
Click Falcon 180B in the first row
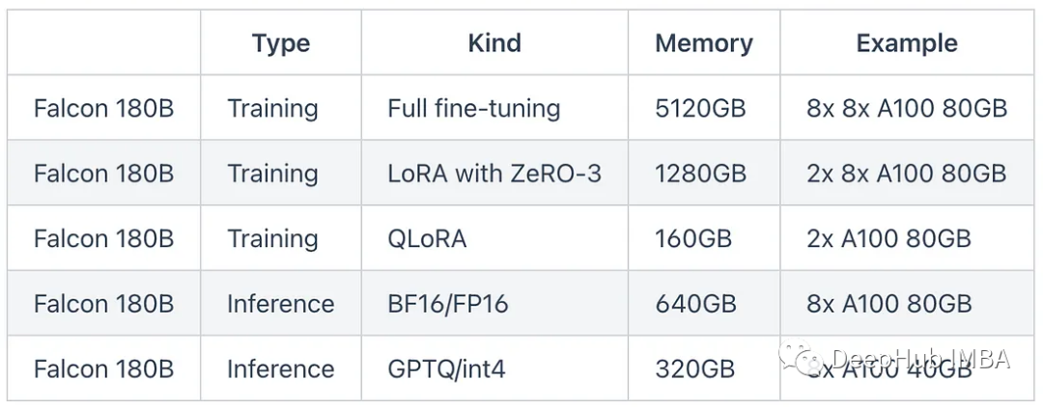coord(103,108)
